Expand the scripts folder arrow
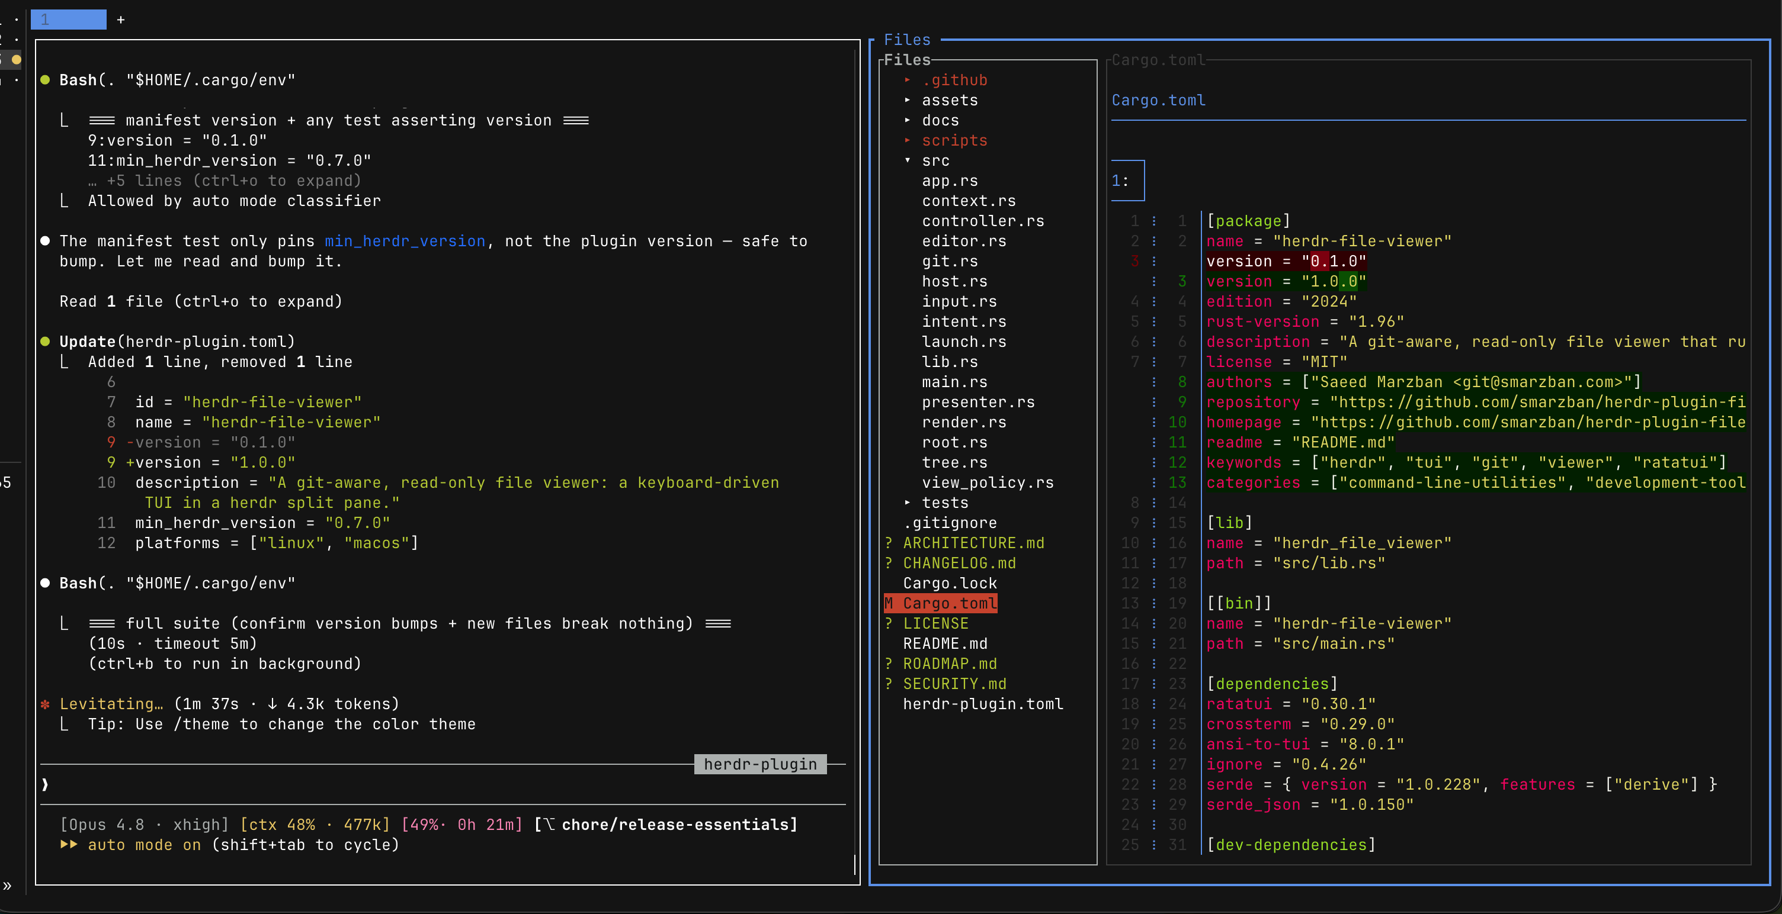The width and height of the screenshot is (1782, 914). (x=907, y=140)
